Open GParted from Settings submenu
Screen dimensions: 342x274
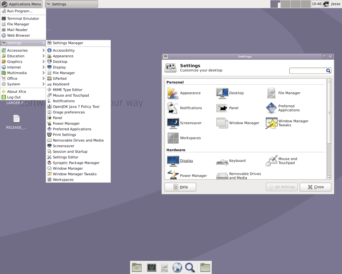78,78
